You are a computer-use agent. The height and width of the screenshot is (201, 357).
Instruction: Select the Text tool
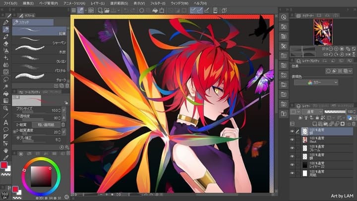click(x=6, y=123)
